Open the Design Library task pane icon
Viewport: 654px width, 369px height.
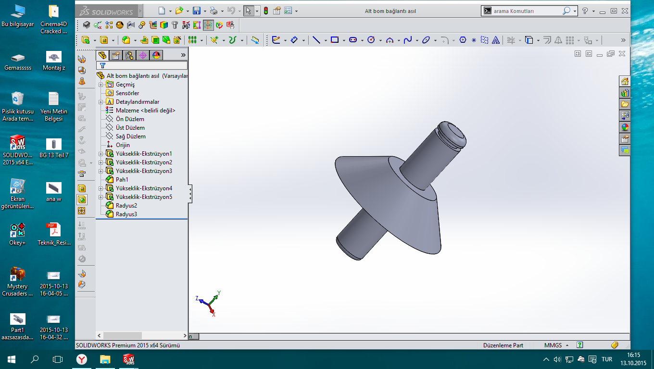coord(625,93)
